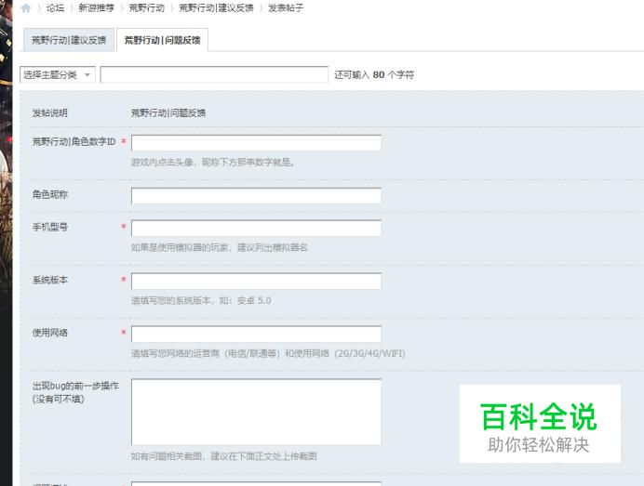The image size is (644, 486).
Task: Switch to 荒野行动|建议反馈 tab
Action: pos(69,40)
